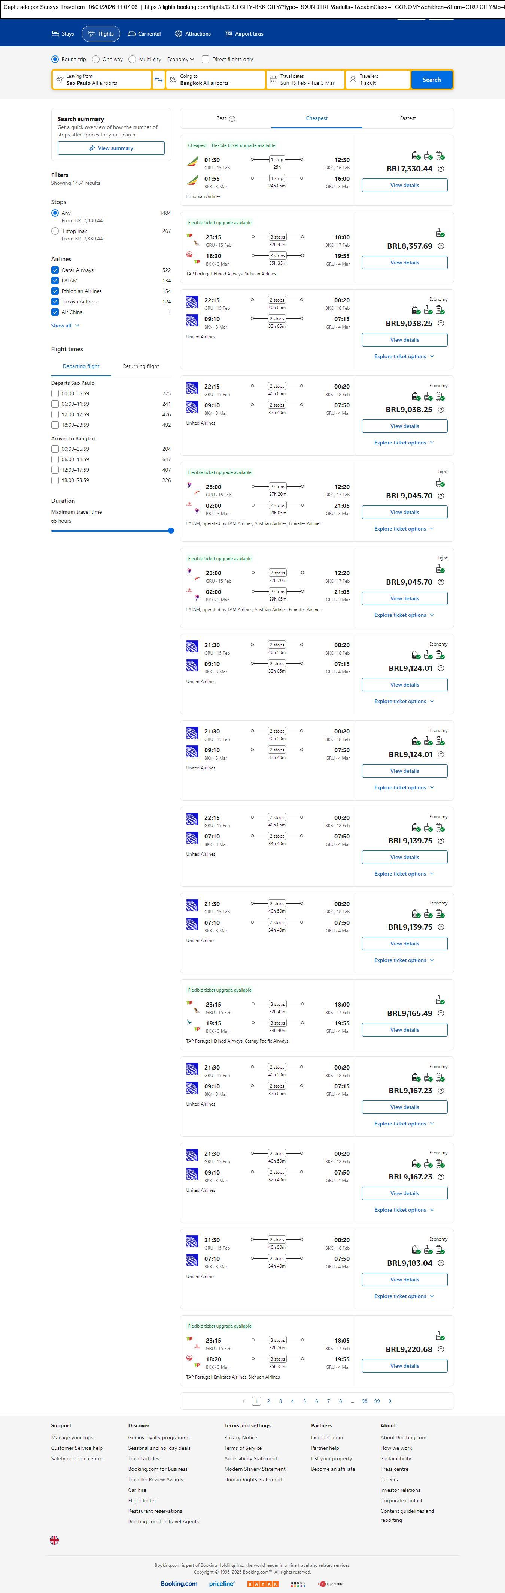
Task: Click the help icon beside the BRL8,357.69 price
Action: click(x=441, y=246)
